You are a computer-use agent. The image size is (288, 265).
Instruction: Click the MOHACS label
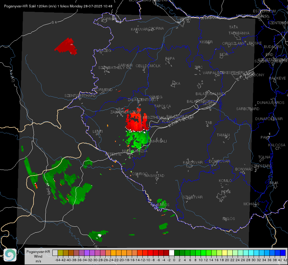coord(252,204)
